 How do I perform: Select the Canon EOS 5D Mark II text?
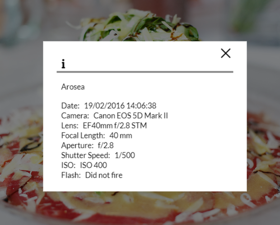131,115
